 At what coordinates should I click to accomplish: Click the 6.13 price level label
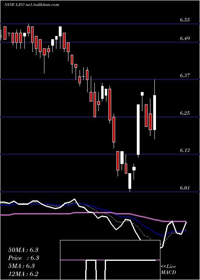185,150
